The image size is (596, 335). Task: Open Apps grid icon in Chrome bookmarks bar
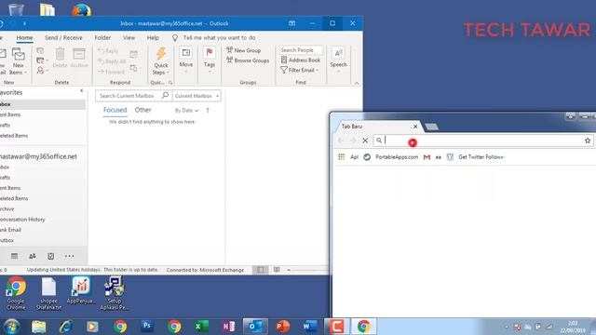click(342, 157)
